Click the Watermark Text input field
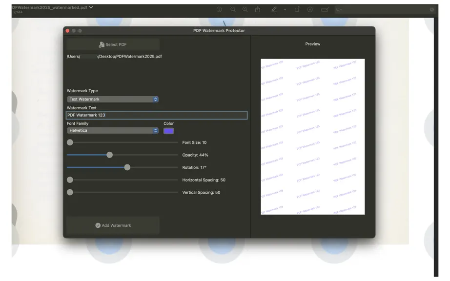 point(157,115)
